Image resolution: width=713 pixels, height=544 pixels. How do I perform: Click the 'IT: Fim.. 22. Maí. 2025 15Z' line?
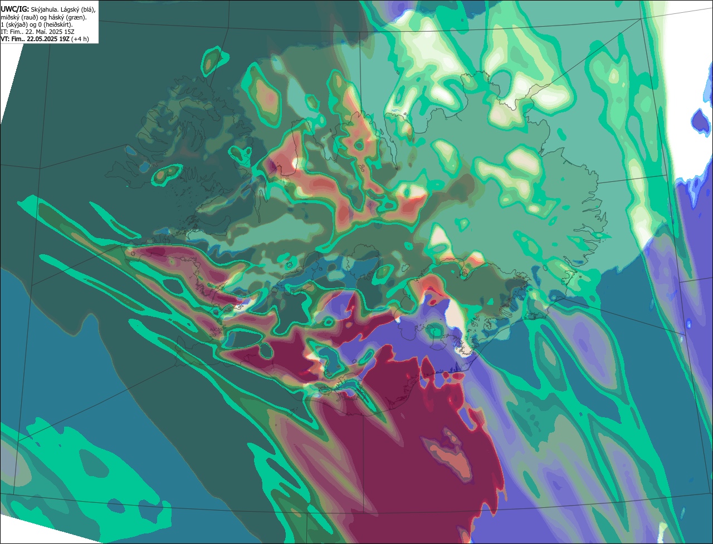38,32
